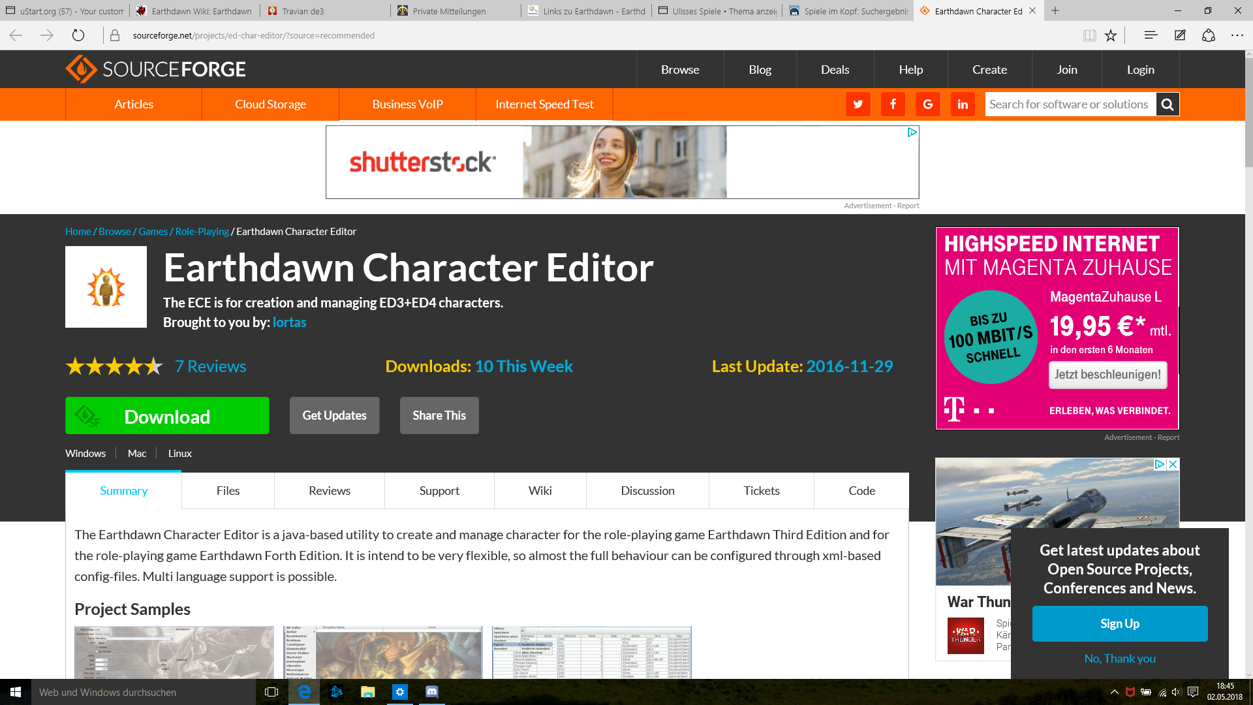Open the Support project tab
Viewport: 1253px width, 705px height.
(439, 491)
